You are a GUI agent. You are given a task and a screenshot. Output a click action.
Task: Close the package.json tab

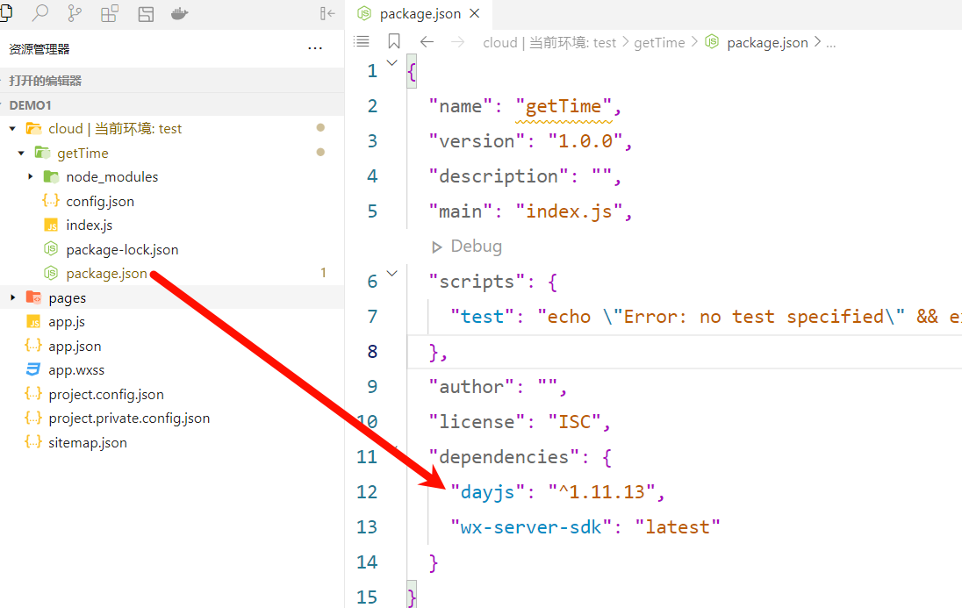(475, 13)
